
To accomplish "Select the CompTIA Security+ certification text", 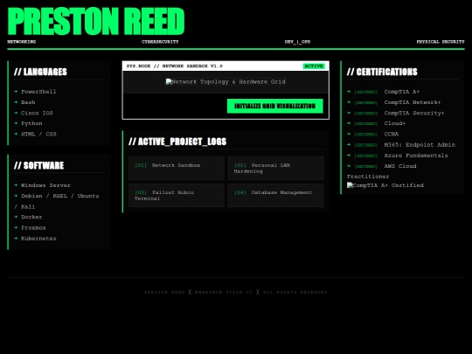I will [x=414, y=113].
